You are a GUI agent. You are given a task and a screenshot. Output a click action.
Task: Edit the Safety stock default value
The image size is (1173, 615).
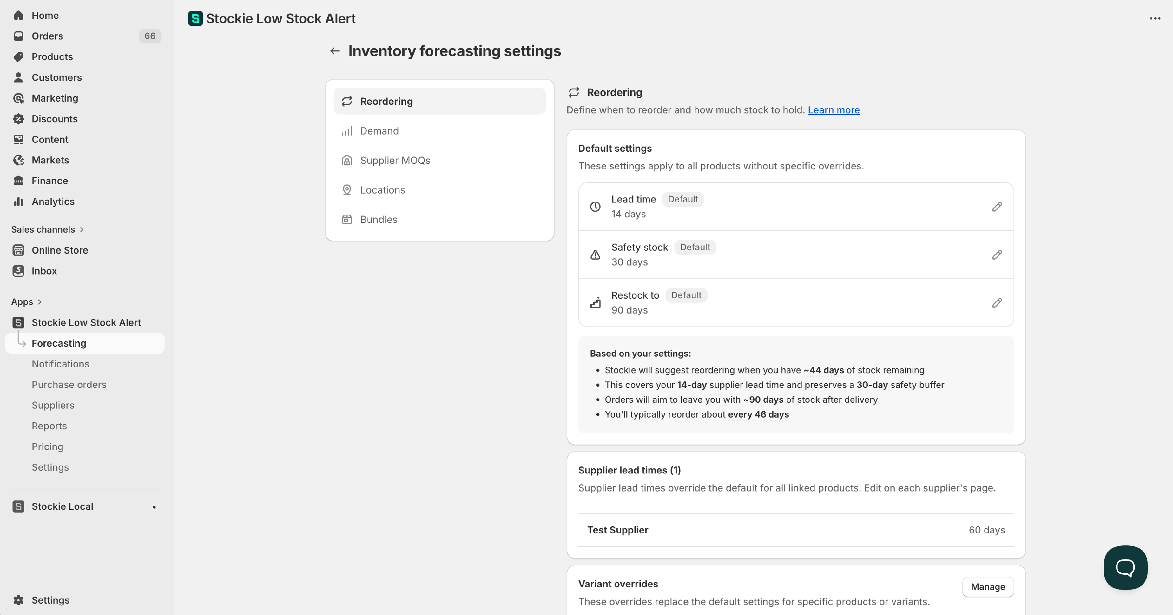click(997, 255)
